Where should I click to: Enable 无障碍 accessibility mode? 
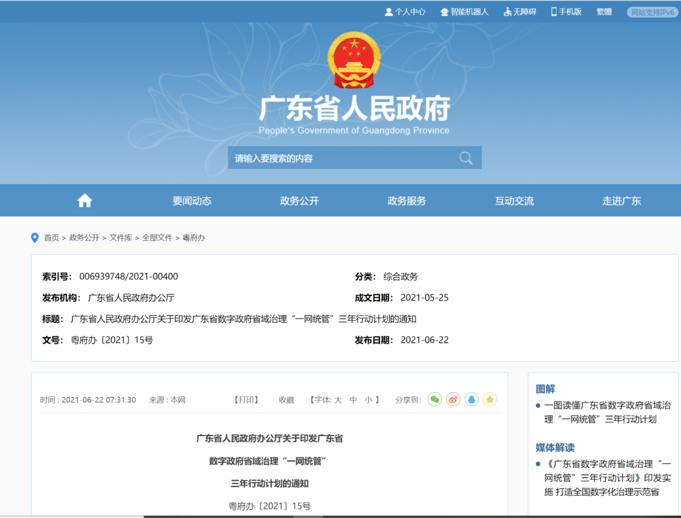(520, 12)
